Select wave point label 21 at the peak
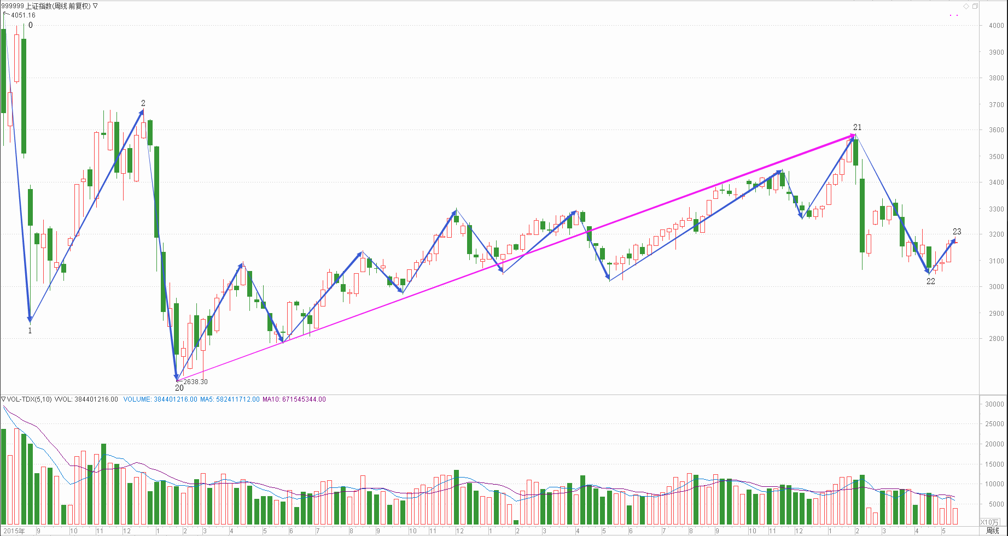 click(857, 127)
